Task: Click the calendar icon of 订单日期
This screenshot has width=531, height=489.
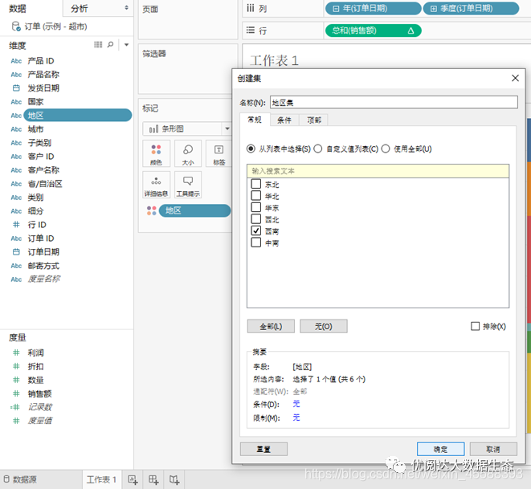Action: click(16, 252)
